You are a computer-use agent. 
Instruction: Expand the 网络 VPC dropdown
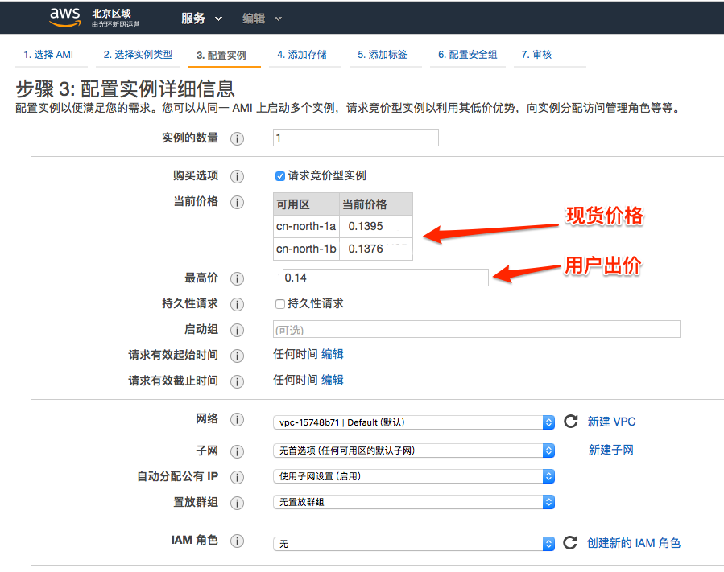(414, 422)
